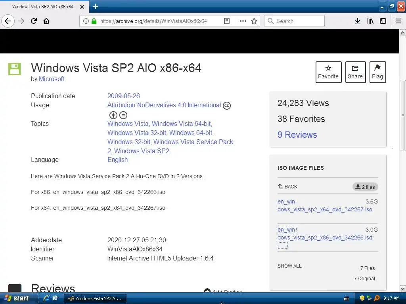This screenshot has height=304, width=406.
Task: Go BACK in ISO image files list
Action: [288, 187]
